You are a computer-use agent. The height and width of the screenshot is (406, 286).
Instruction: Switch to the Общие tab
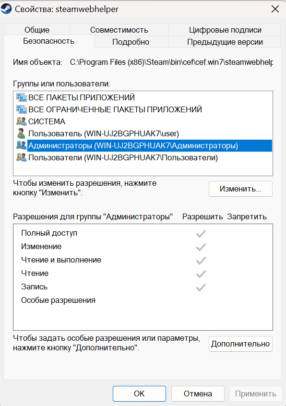pos(37,30)
